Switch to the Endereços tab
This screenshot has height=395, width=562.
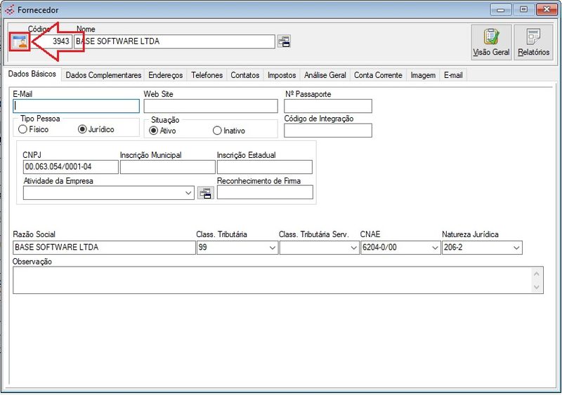pos(166,75)
